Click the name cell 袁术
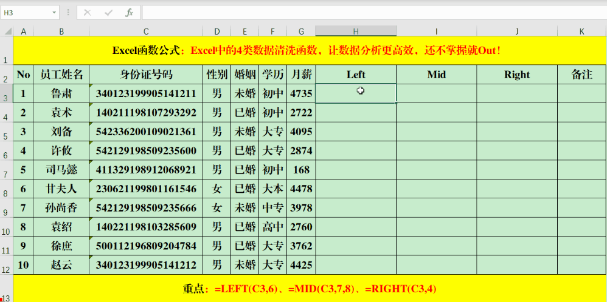Screen dimensions: 607x302 pos(61,113)
